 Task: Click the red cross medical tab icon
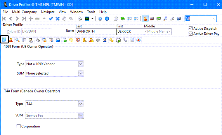point(138,40)
